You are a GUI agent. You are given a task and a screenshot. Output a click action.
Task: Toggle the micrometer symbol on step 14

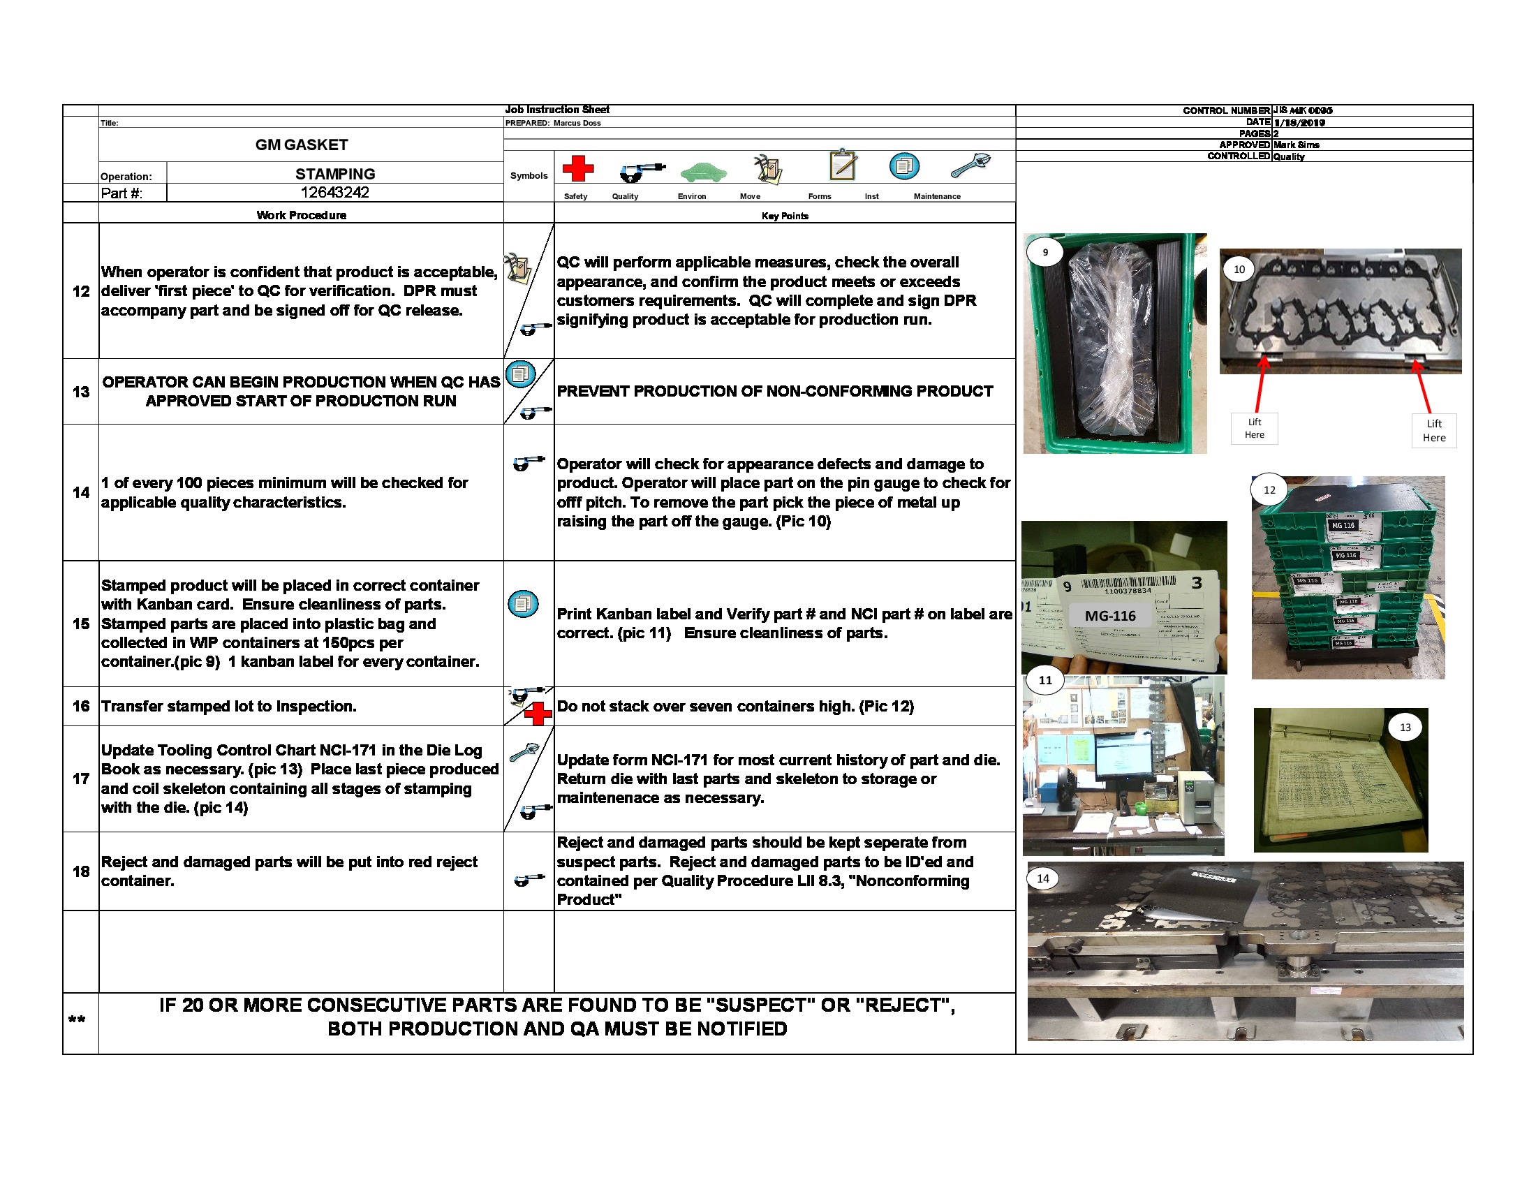coord(526,464)
